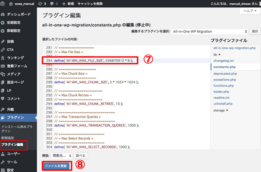261x172 pixels.
Task: Click the LP page icon
Action: (3, 90)
